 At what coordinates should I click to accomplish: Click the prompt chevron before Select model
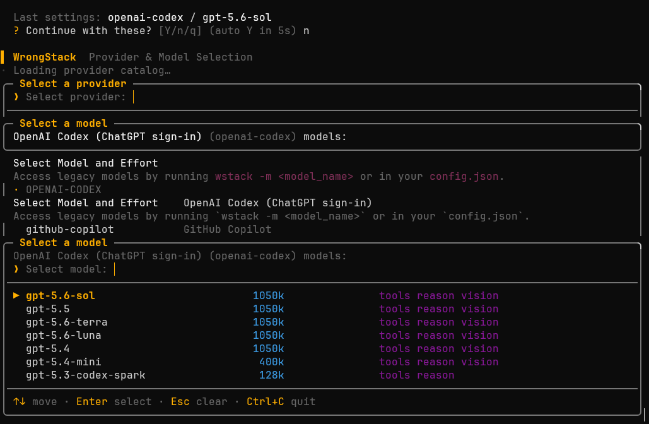point(16,269)
